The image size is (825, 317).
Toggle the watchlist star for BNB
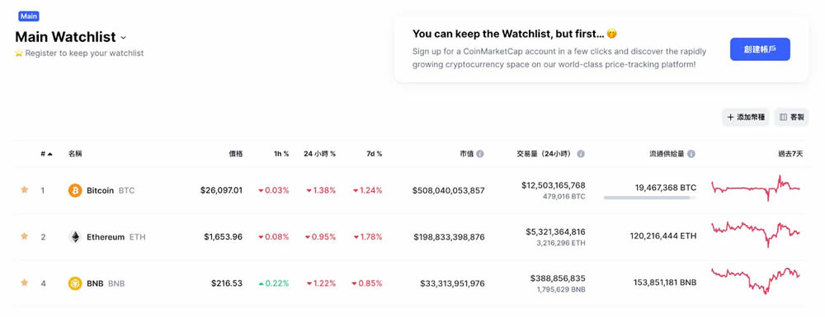pyautogui.click(x=24, y=282)
